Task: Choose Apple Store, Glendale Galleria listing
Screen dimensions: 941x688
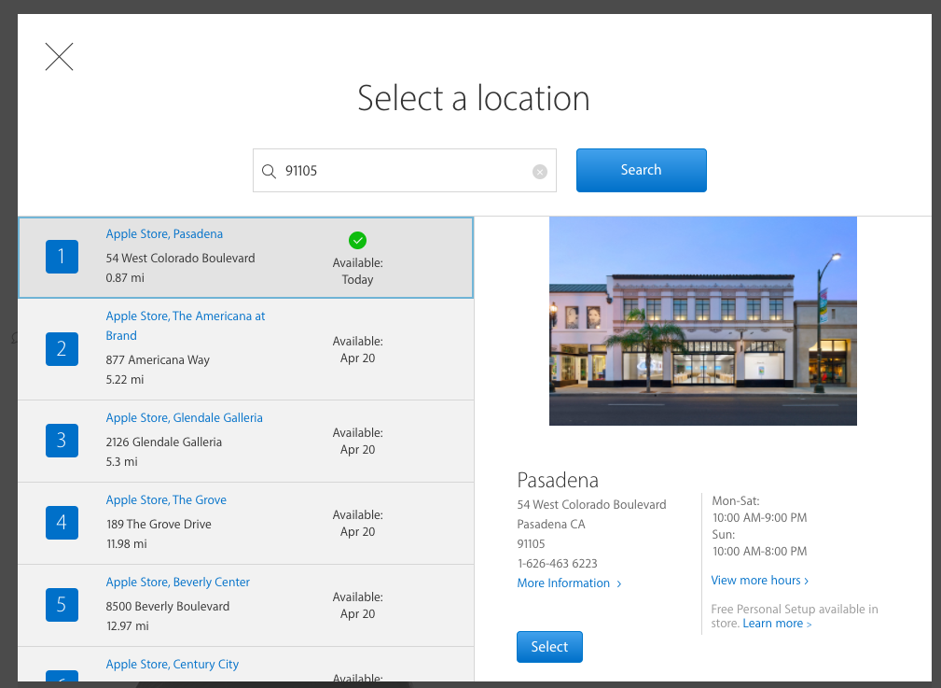Action: [x=184, y=418]
